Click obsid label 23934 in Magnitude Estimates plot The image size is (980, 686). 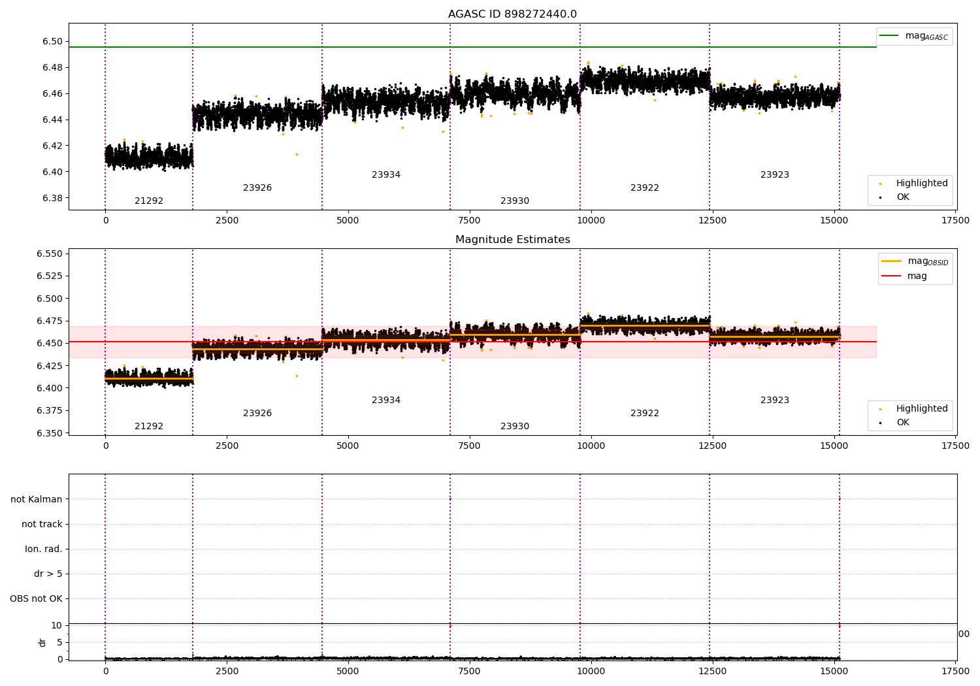coord(386,400)
